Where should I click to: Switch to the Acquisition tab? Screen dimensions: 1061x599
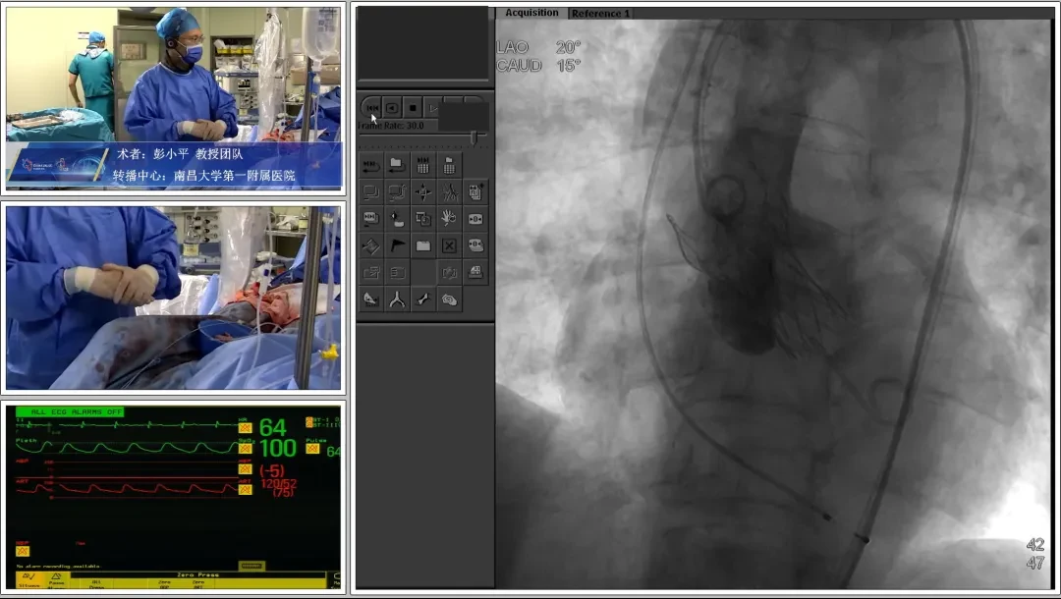point(531,13)
